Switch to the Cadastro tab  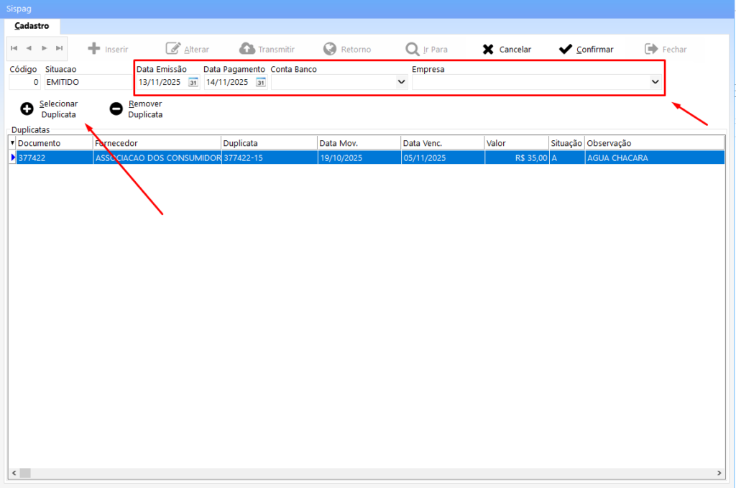(32, 25)
